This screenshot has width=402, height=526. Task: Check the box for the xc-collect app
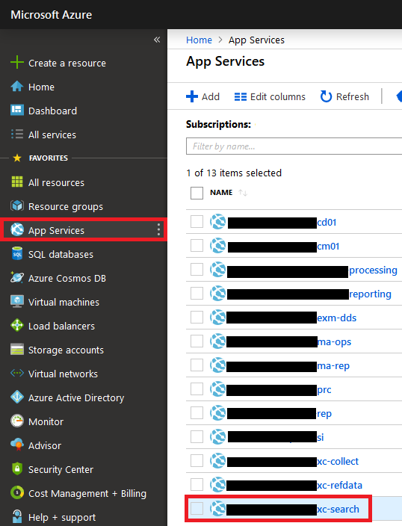click(197, 460)
